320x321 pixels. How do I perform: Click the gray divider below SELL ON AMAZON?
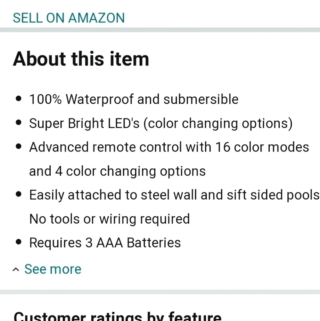(160, 30)
